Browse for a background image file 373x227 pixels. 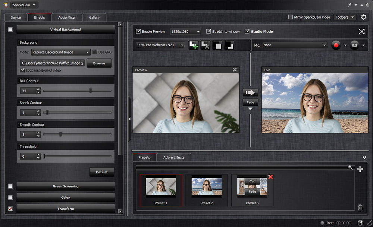click(99, 63)
